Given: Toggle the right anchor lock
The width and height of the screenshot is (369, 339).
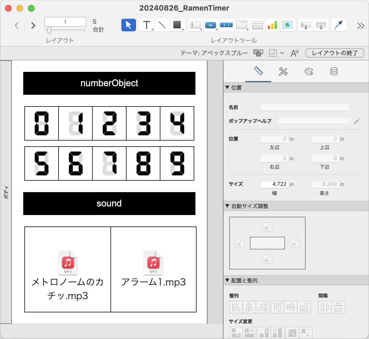Looking at the screenshot, I should 295,243.
